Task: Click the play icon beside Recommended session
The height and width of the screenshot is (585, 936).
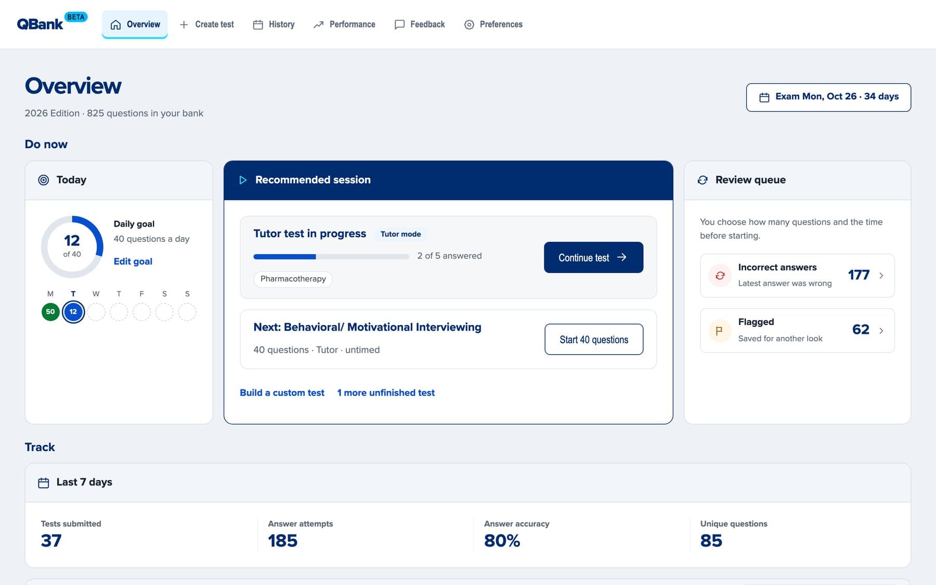Action: (243, 180)
